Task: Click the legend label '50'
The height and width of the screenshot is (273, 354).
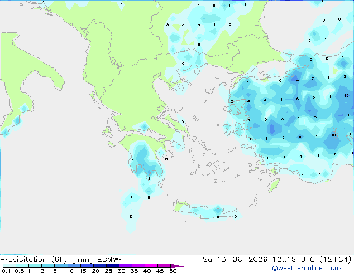Action: point(173,271)
